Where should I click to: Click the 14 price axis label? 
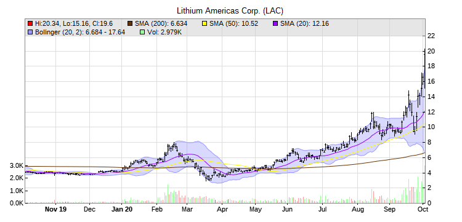click(x=431, y=97)
